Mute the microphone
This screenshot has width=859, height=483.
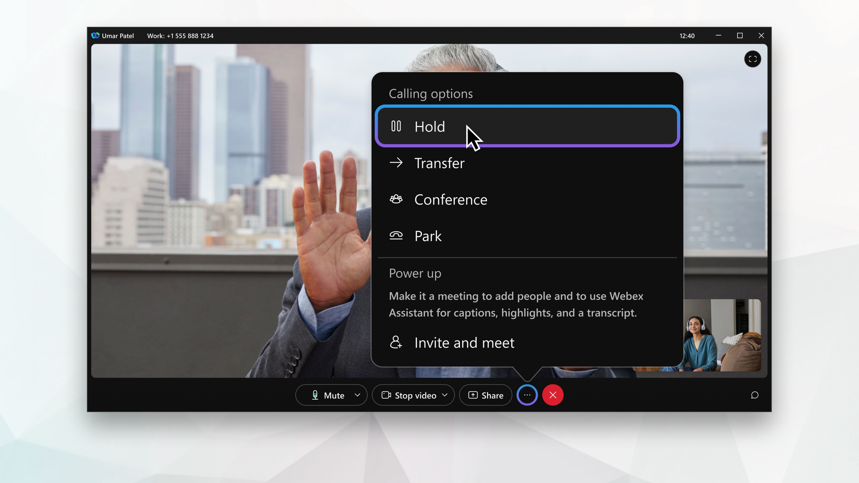pyautogui.click(x=327, y=395)
